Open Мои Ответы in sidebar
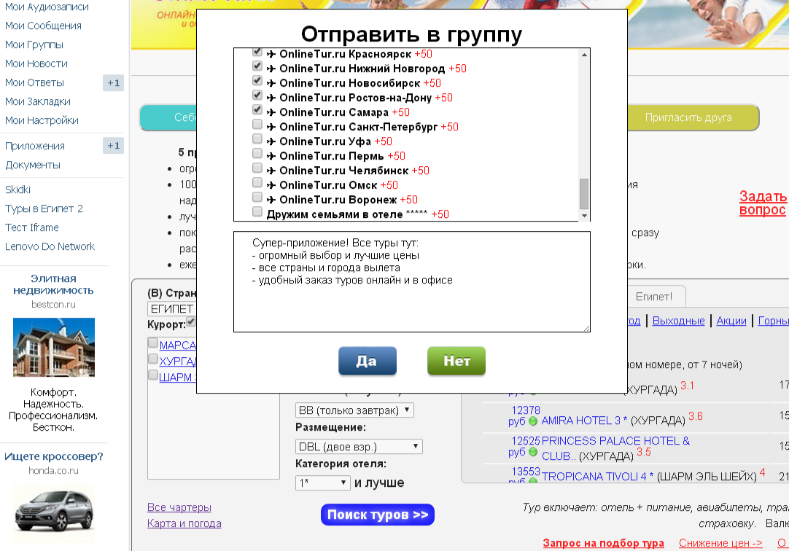The width and height of the screenshot is (789, 551). 35,82
